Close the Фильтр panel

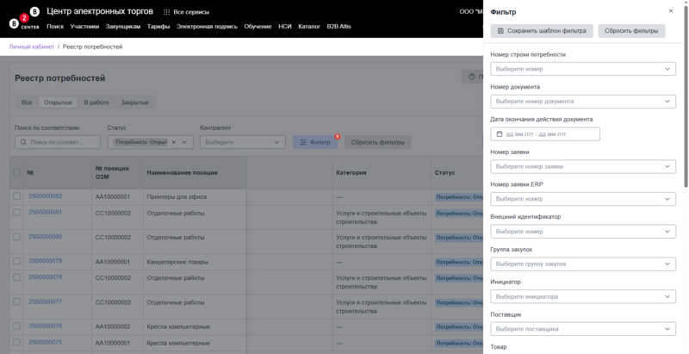click(x=671, y=11)
